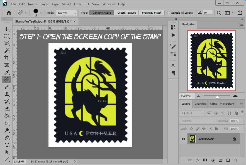Image resolution: width=246 pixels, height=165 pixels.
Task: Add a layer mask
Action: (x=205, y=160)
